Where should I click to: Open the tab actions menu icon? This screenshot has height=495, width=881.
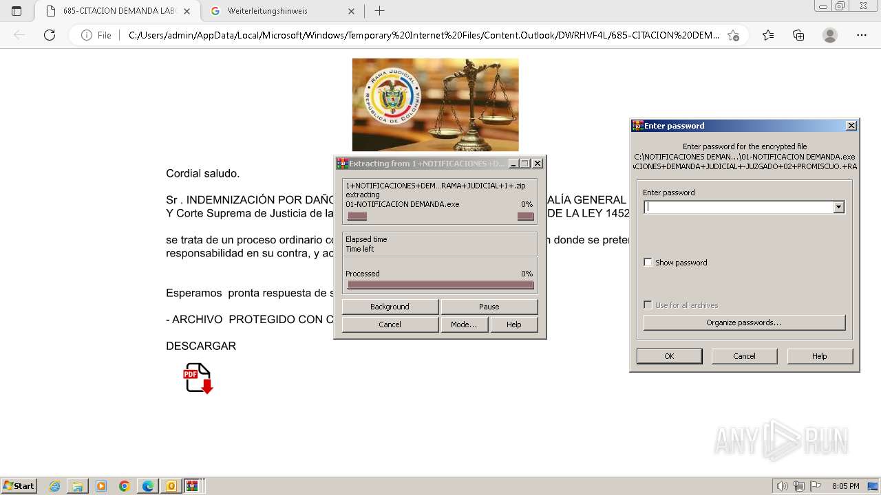point(17,11)
